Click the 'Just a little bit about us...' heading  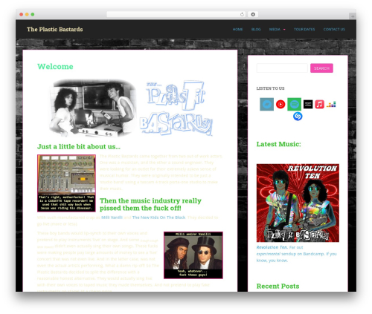(x=79, y=147)
